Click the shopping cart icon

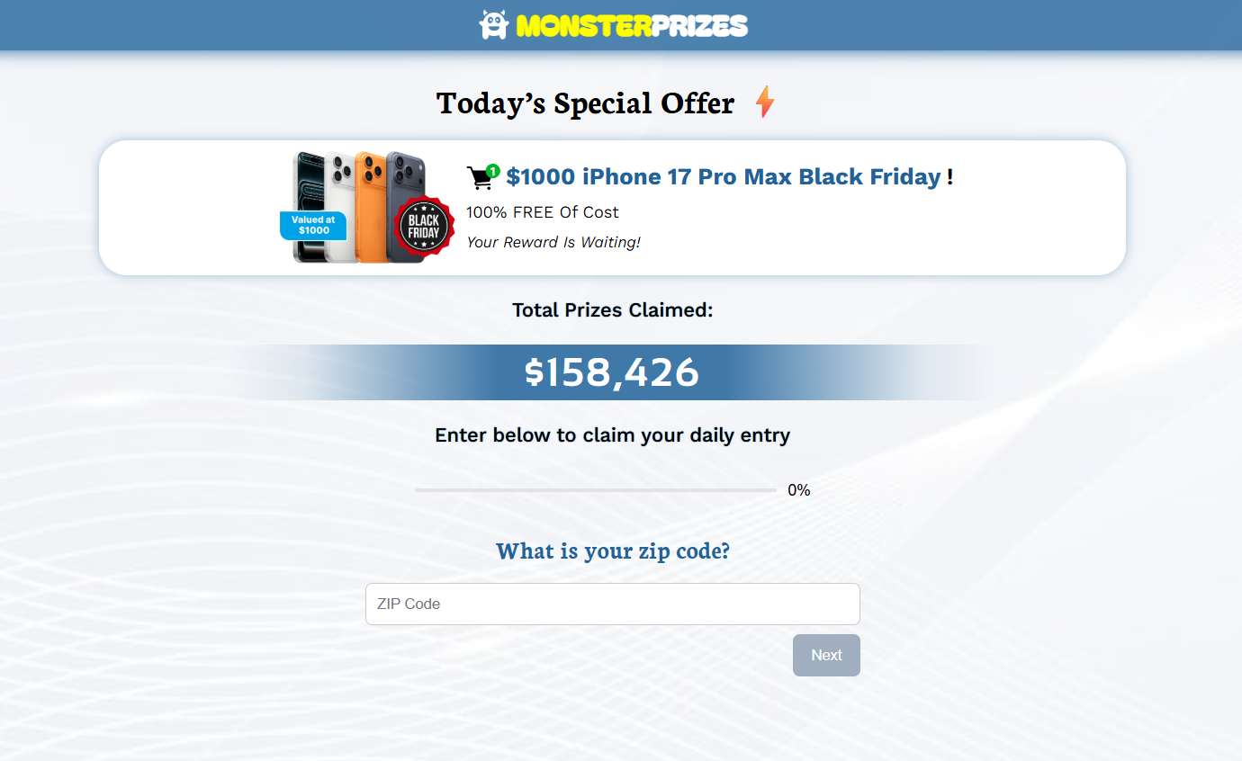(x=481, y=177)
